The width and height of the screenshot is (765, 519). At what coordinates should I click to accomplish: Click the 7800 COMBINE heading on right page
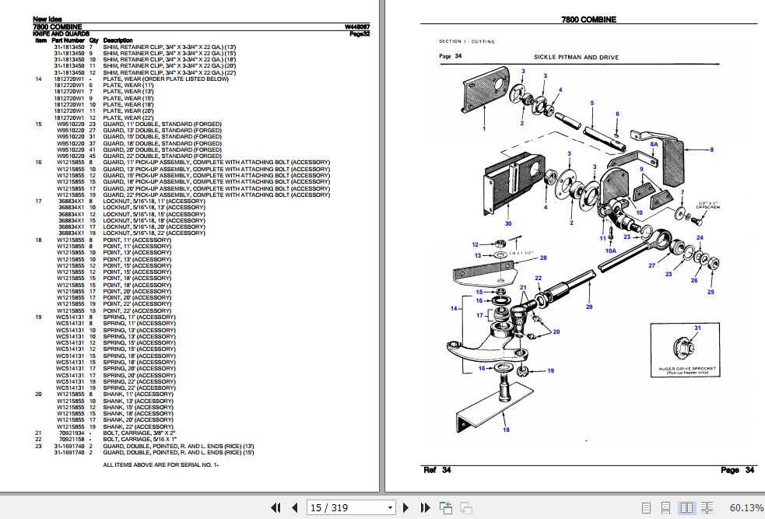[x=589, y=19]
